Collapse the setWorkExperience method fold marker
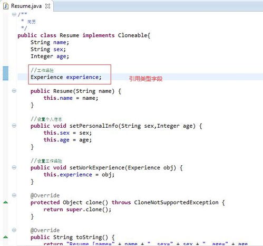Image resolution: width=263 pixels, height=246 pixels. pos(14,167)
